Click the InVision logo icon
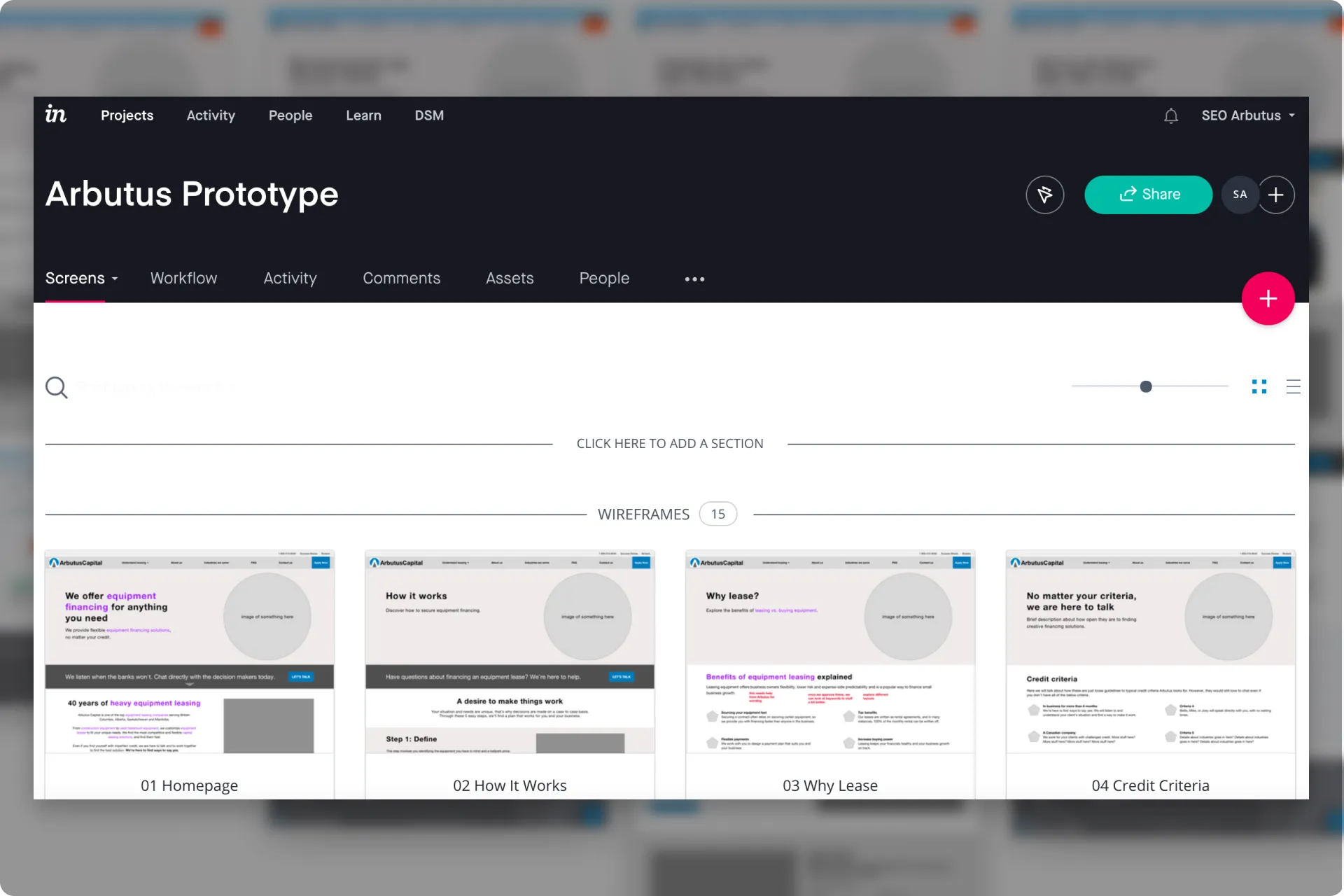Image resolution: width=1344 pixels, height=896 pixels. tap(56, 114)
